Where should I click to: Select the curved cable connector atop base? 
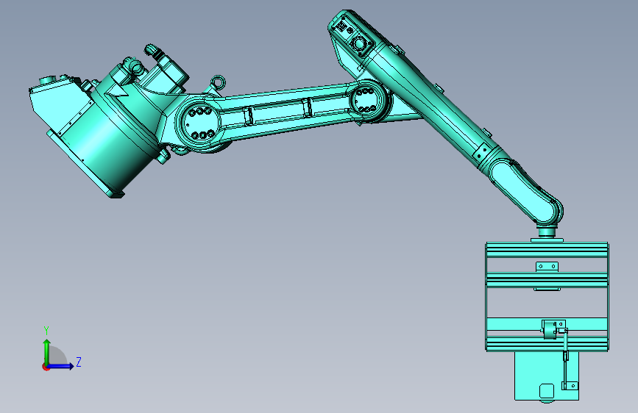click(x=155, y=51)
